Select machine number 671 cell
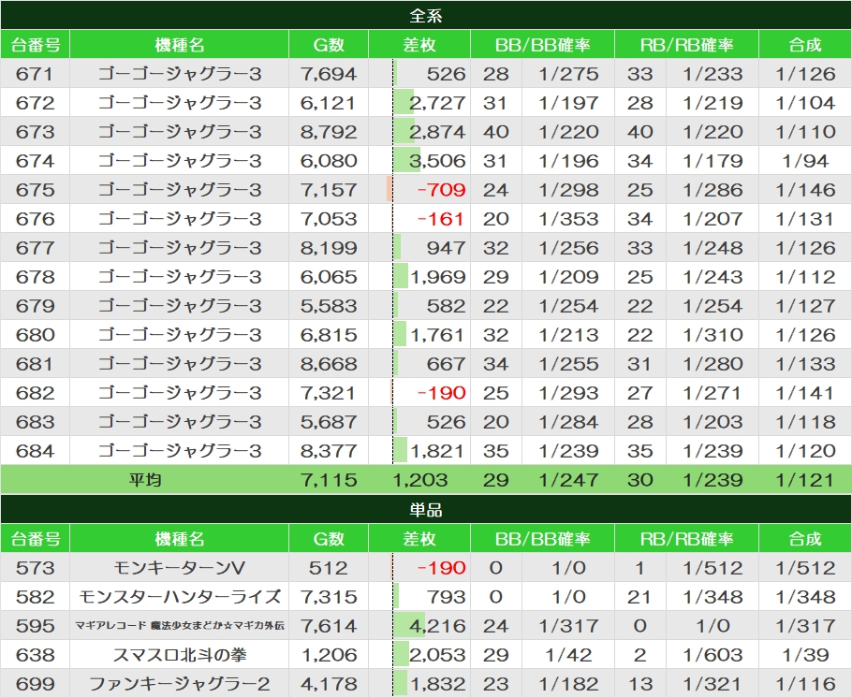 (x=35, y=73)
